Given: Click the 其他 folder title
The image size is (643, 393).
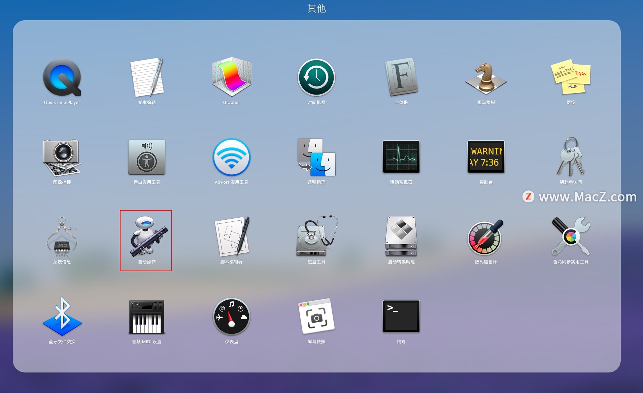Looking at the screenshot, I should click(316, 8).
